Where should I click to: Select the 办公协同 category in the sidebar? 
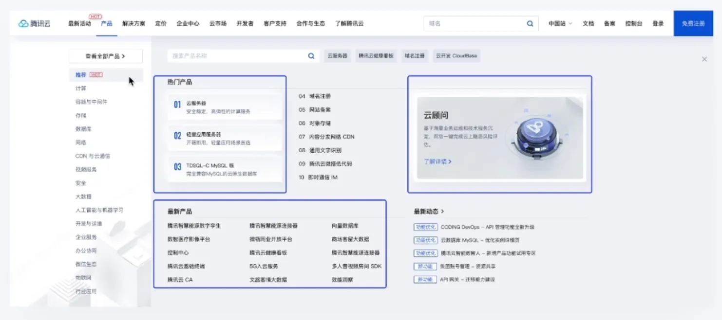[x=86, y=251]
